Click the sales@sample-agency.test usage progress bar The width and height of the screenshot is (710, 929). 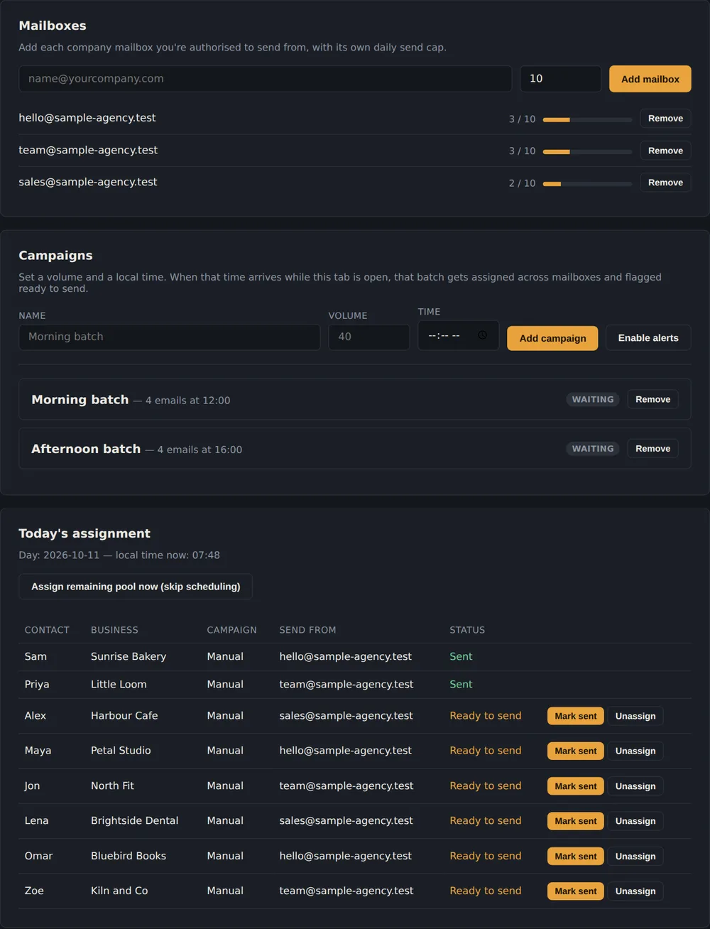587,183
